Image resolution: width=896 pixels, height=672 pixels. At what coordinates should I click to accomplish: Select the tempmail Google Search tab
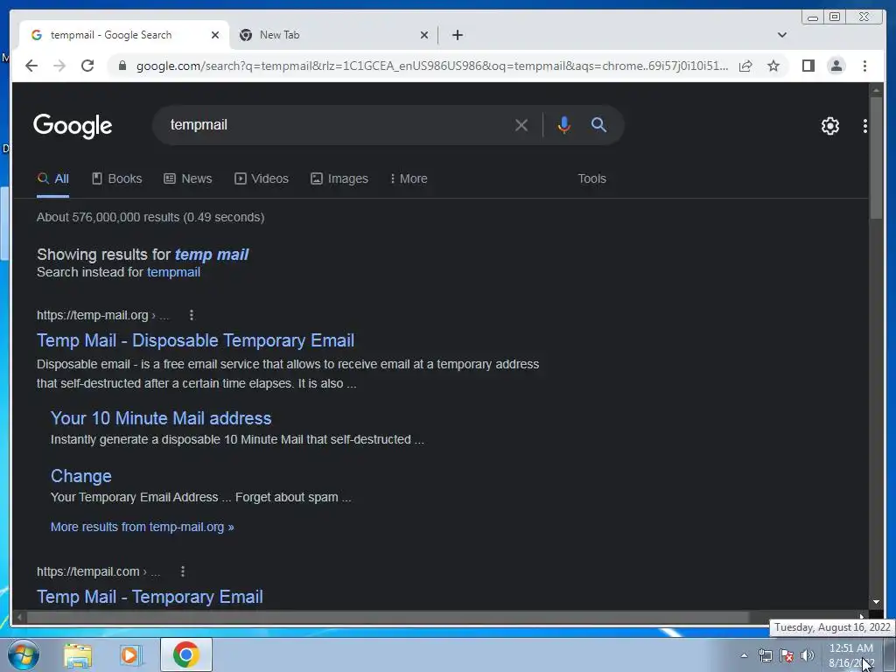click(x=124, y=35)
